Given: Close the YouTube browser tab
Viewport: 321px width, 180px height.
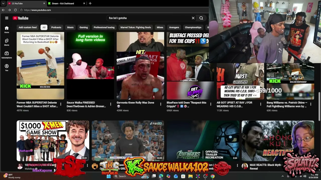Looking at the screenshot, I should click(x=44, y=3).
